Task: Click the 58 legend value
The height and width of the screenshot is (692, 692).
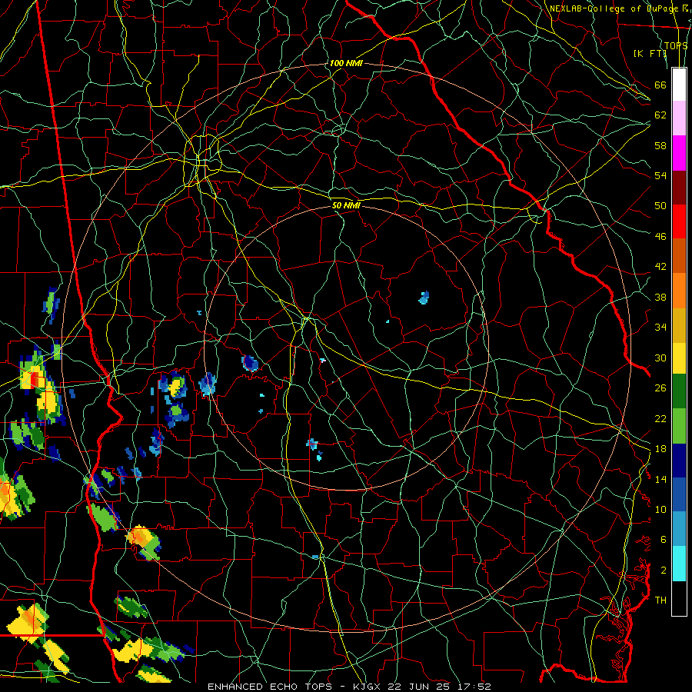Action: [660, 145]
